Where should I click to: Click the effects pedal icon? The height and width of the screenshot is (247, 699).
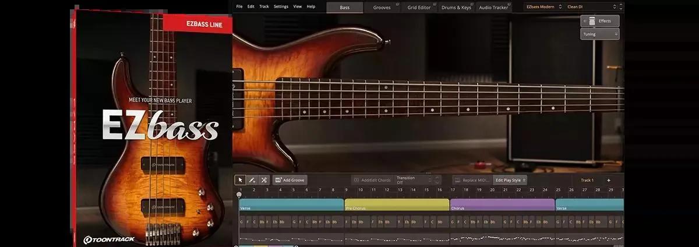coord(593,21)
